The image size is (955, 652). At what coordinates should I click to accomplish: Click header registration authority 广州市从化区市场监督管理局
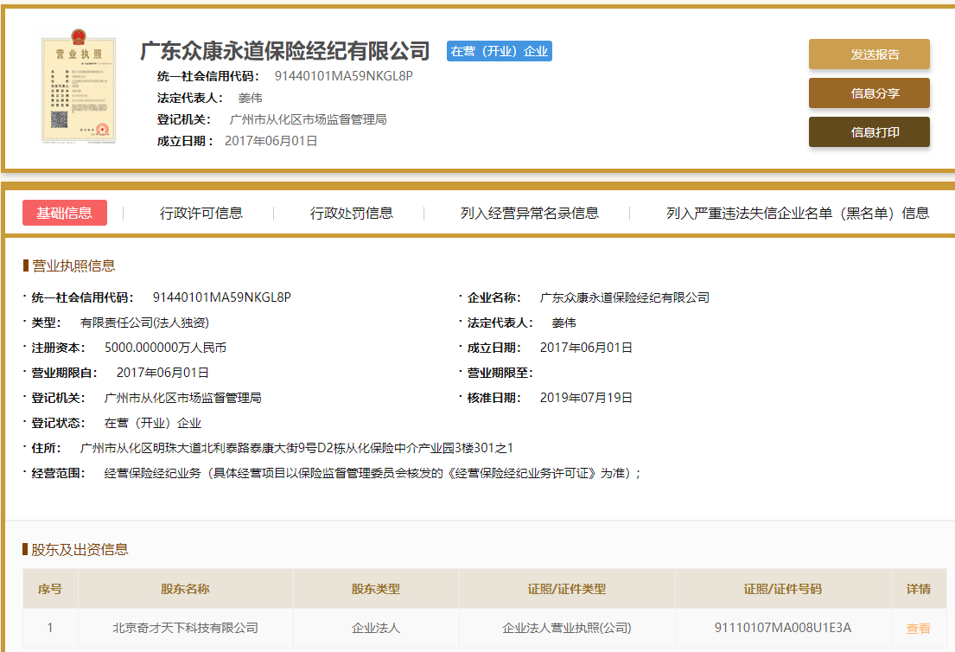click(x=308, y=119)
